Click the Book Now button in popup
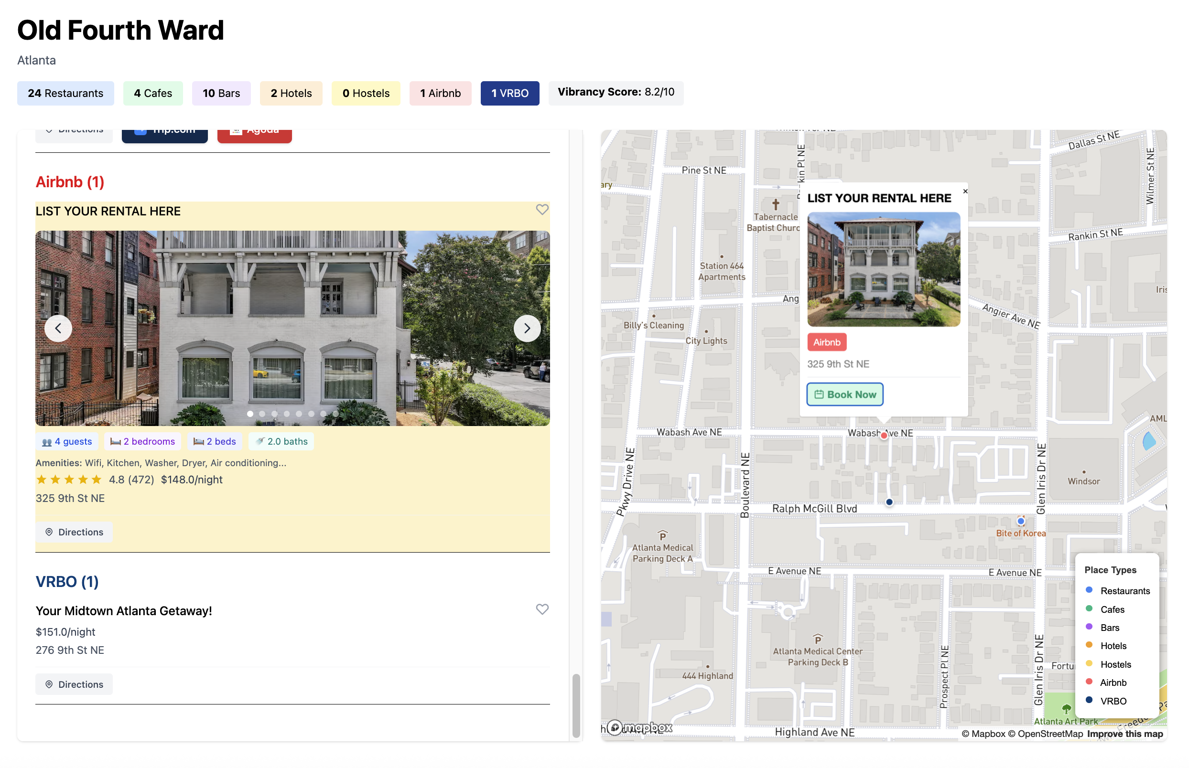Viewport: 1189px width, 768px height. coord(845,395)
